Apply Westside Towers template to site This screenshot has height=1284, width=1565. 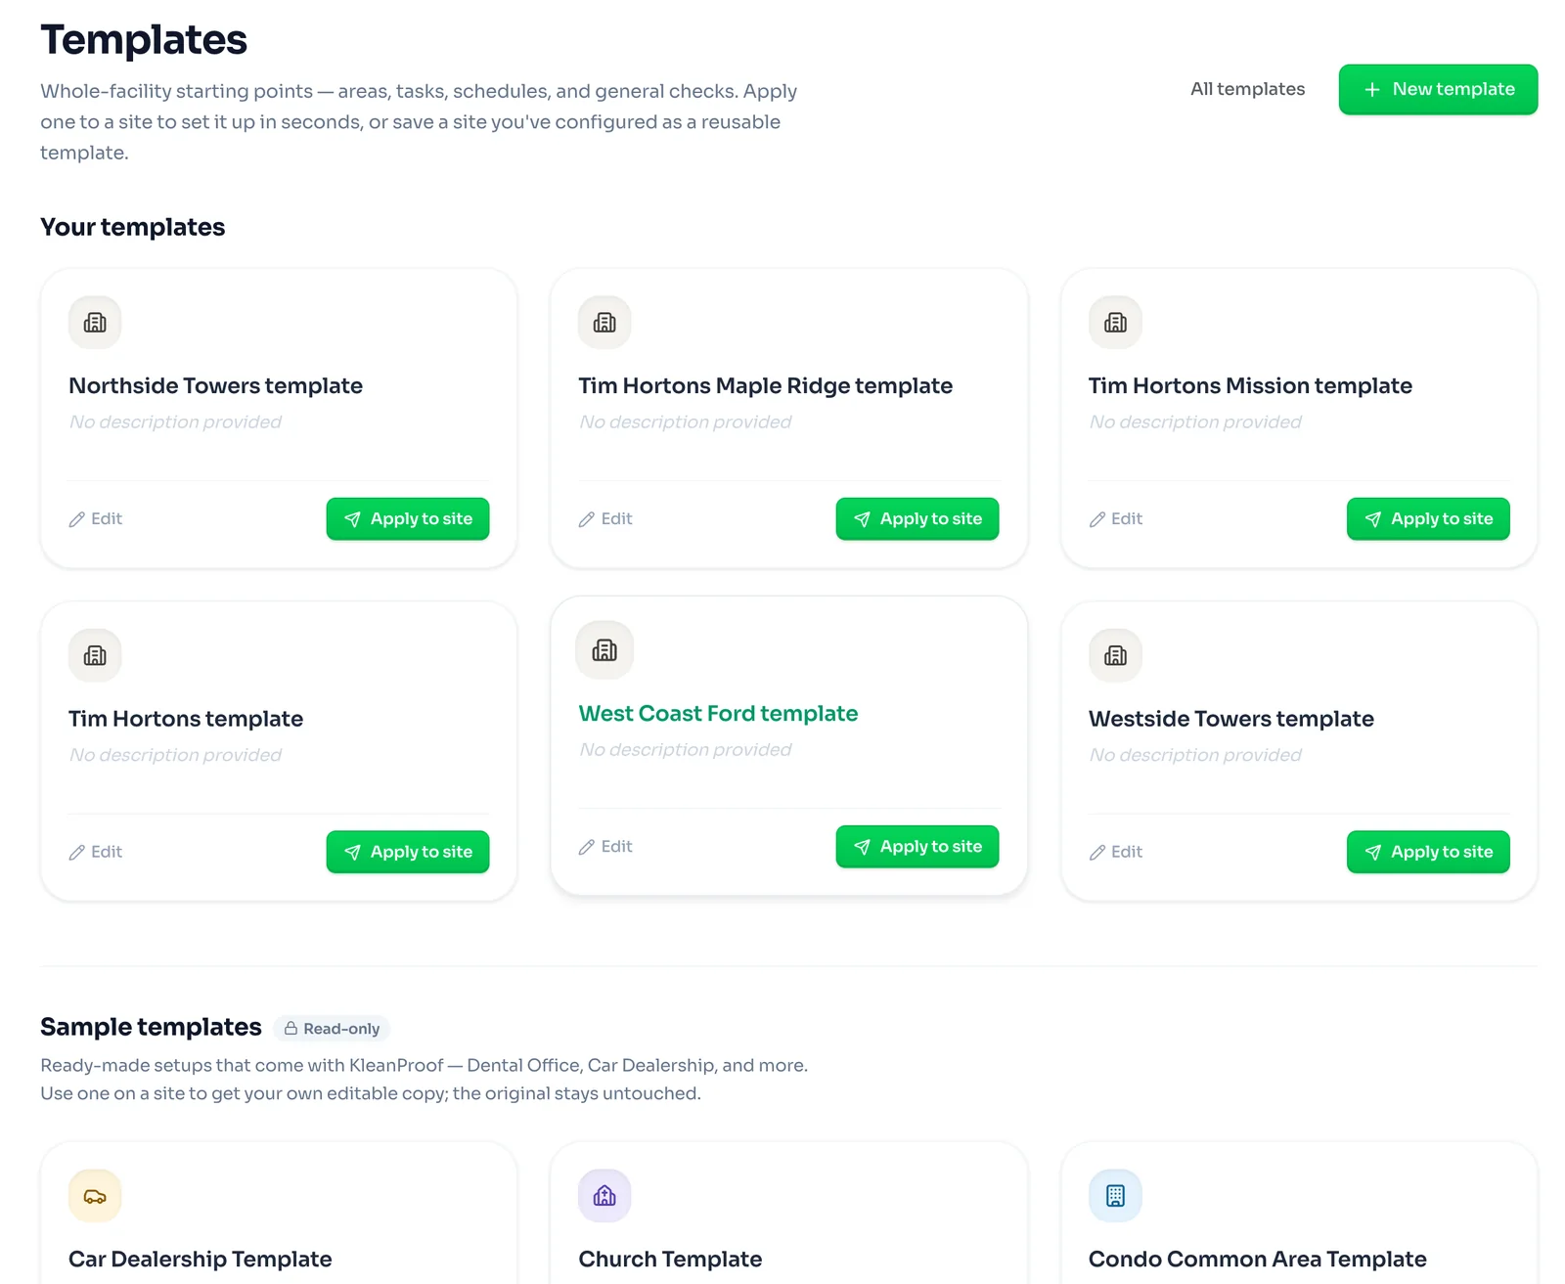pos(1428,852)
